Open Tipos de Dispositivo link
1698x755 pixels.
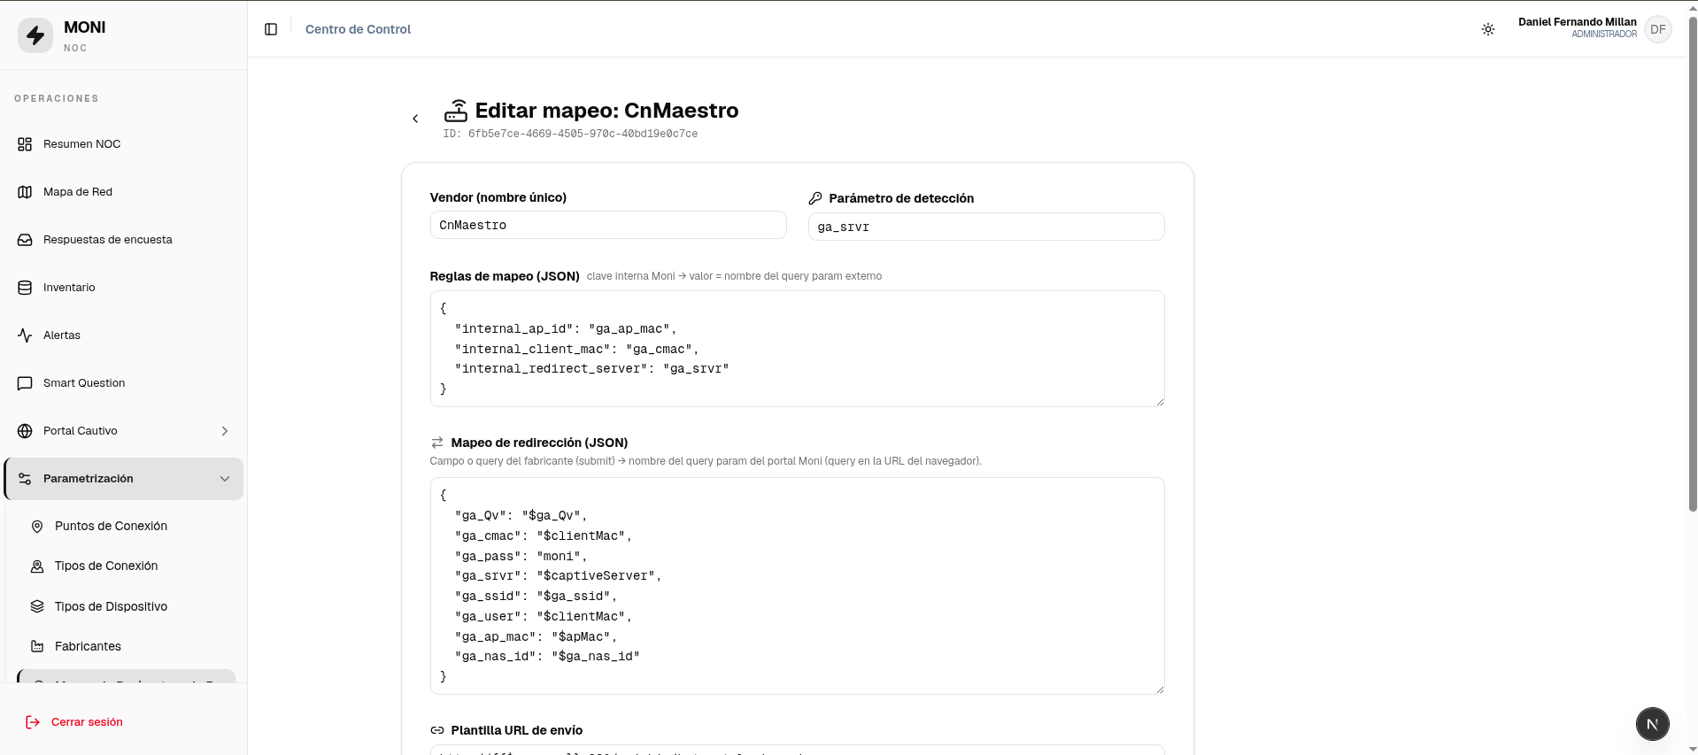[111, 606]
